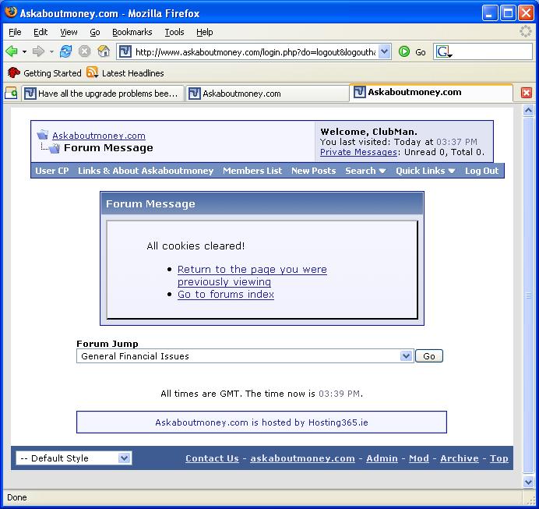
Task: Open the Google search engine selector
Action: tap(444, 52)
